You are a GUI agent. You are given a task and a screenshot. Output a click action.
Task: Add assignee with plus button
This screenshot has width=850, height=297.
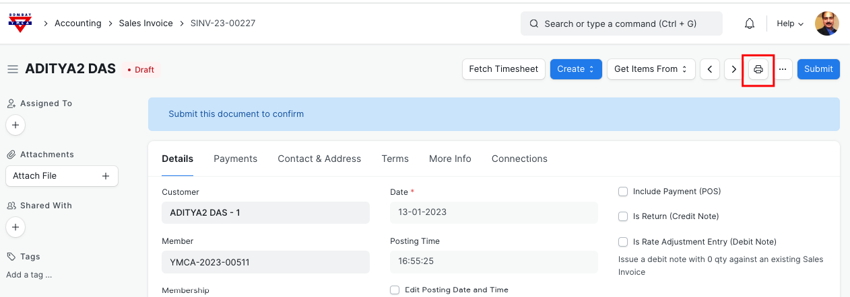15,125
